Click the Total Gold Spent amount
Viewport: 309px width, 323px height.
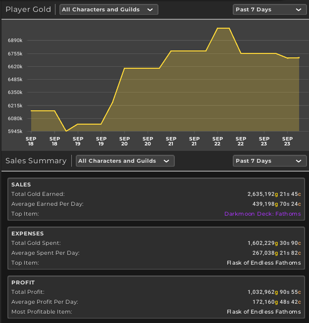(274, 243)
